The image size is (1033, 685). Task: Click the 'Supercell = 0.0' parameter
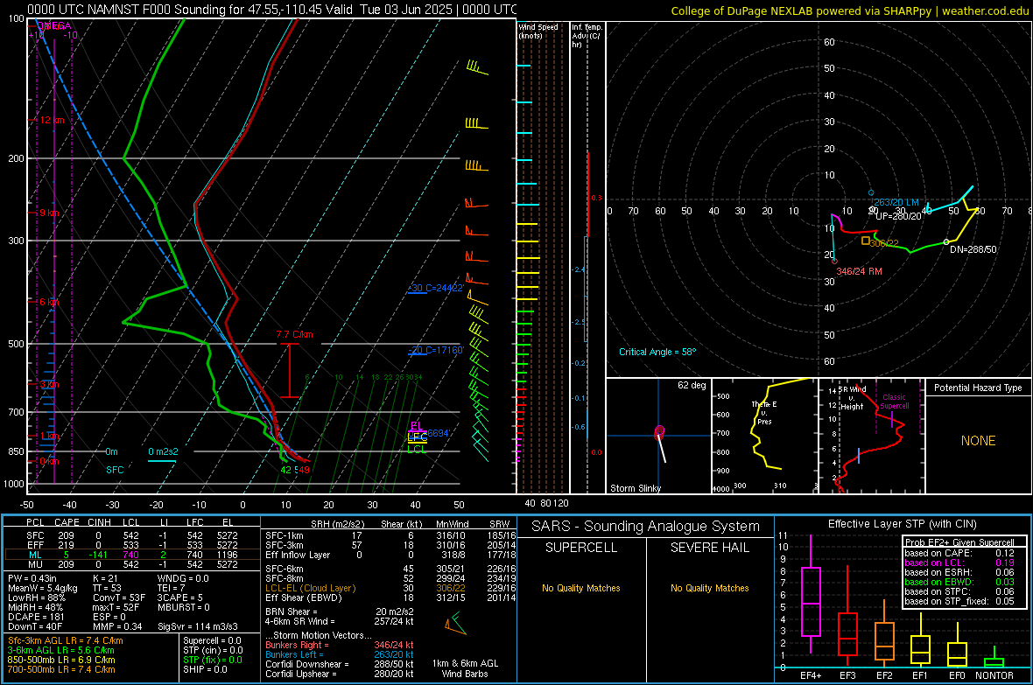point(212,640)
